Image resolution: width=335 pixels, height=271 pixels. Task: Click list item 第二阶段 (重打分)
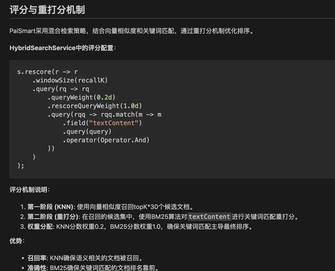click(x=159, y=216)
